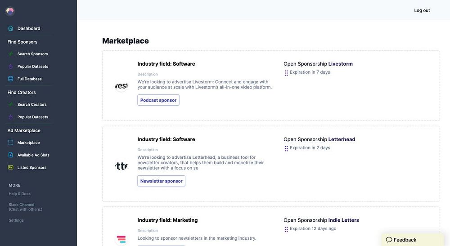Click the dots icon next to Expiration in 7 days

click(286, 73)
